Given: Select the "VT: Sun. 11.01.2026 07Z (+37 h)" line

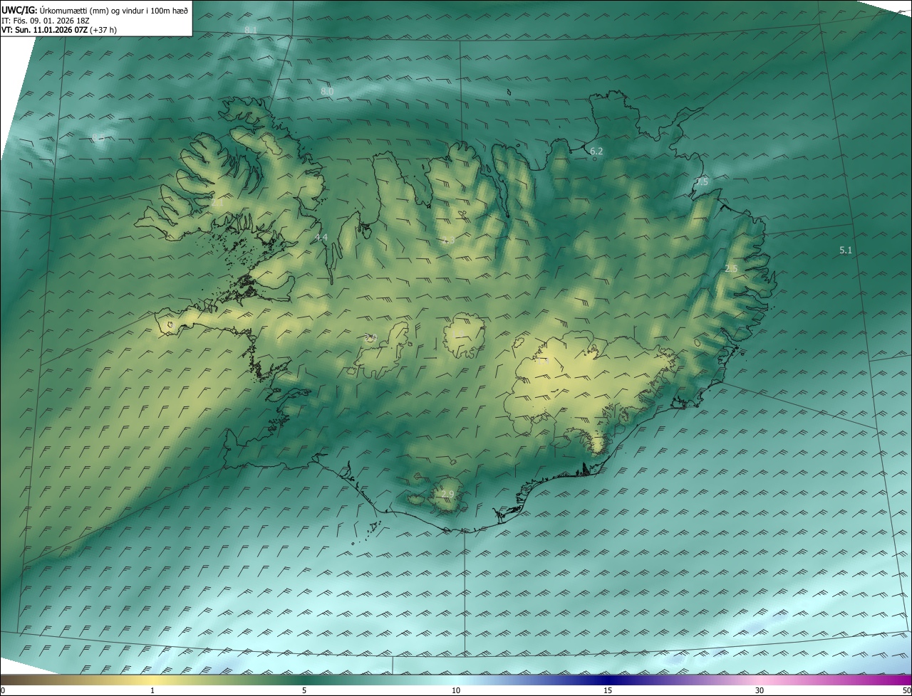Looking at the screenshot, I should point(59,30).
